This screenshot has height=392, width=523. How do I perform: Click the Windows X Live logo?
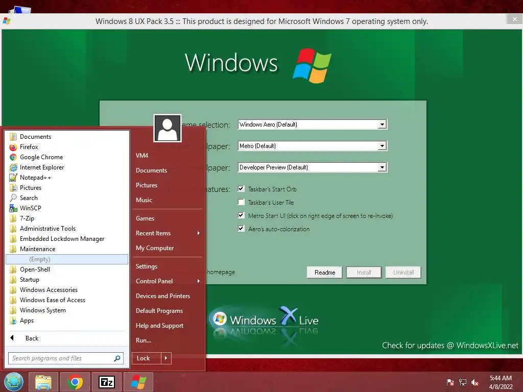point(265,321)
